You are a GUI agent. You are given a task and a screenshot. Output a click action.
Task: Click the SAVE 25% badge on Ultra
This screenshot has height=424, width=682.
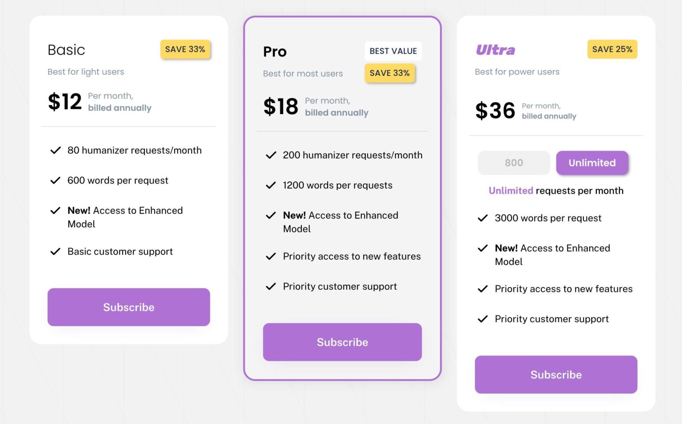pos(612,49)
